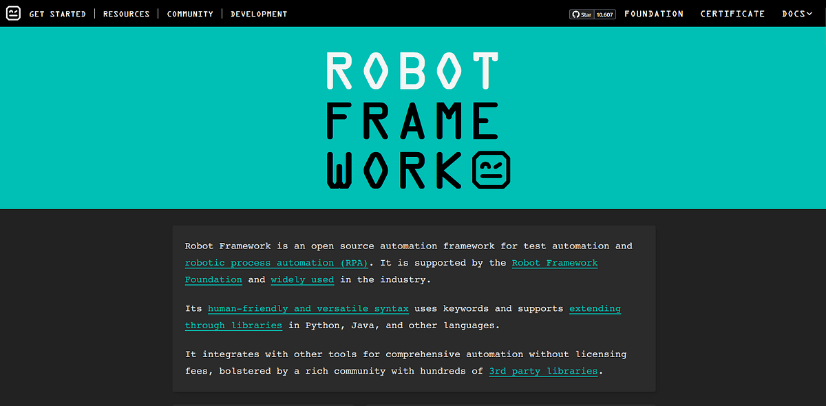The height and width of the screenshot is (406, 826).
Task: Open the CERTIFICATE page from the header
Action: 732,13
